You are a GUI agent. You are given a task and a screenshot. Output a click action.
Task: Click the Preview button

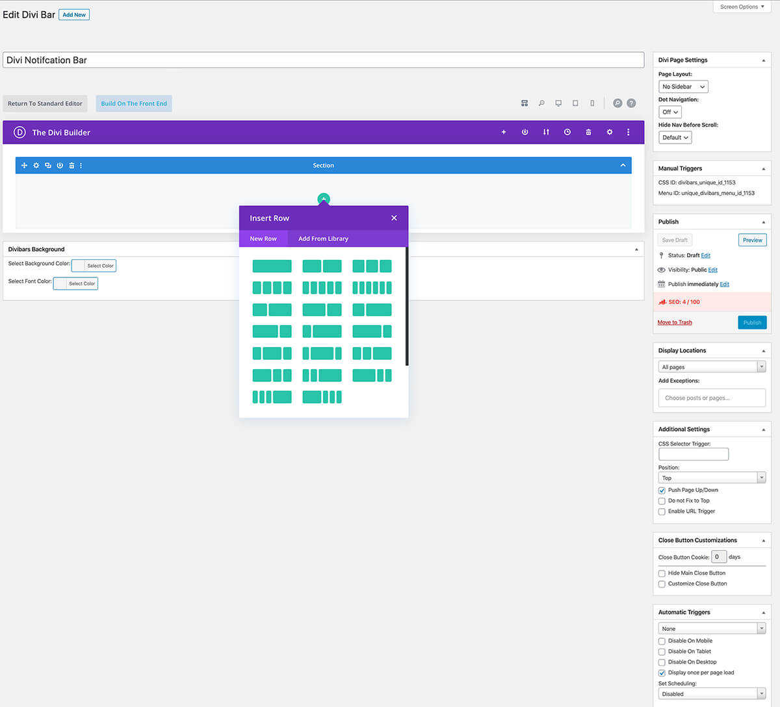[753, 240]
